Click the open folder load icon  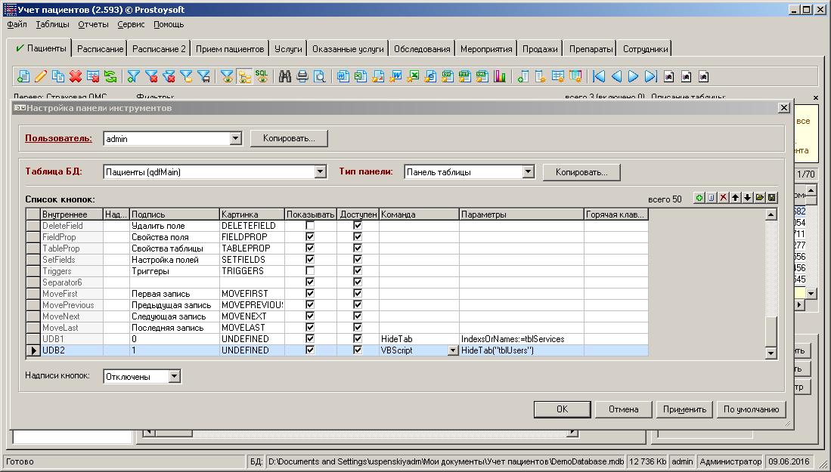(760, 198)
